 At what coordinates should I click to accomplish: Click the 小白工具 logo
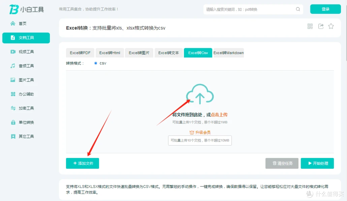coord(26,9)
